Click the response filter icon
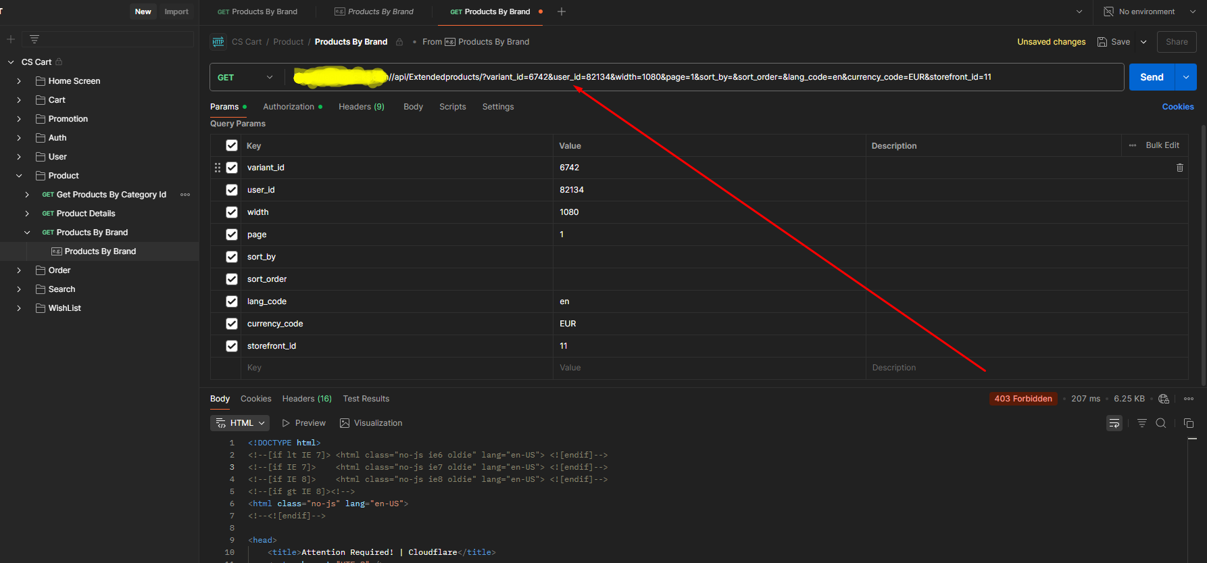This screenshot has width=1207, height=563. coord(1142,423)
